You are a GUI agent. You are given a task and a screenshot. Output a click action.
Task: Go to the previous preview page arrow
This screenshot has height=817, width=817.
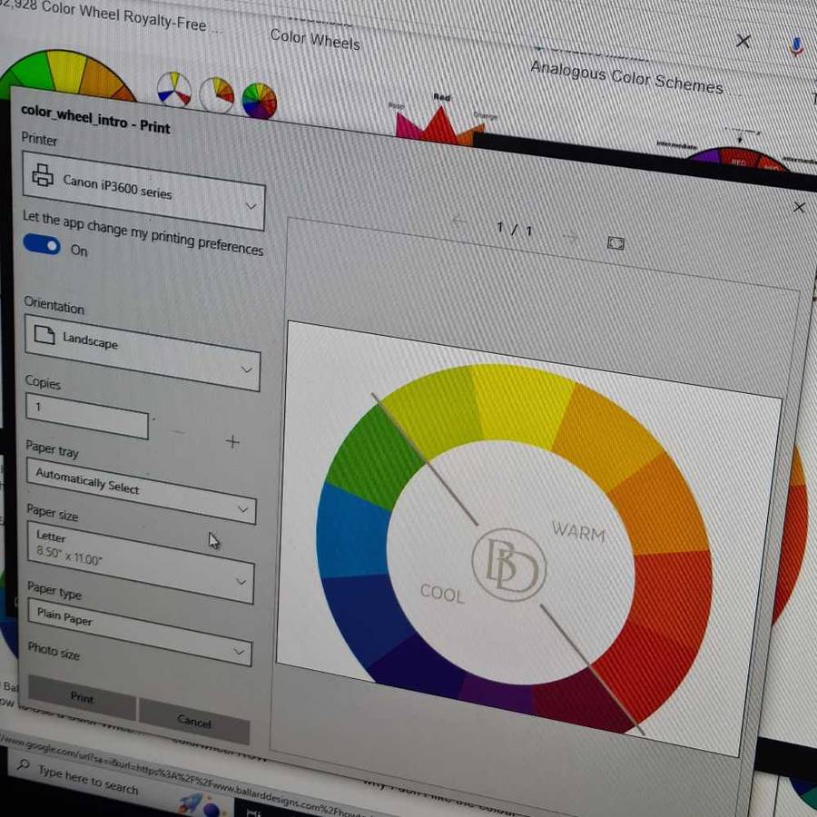(x=460, y=221)
